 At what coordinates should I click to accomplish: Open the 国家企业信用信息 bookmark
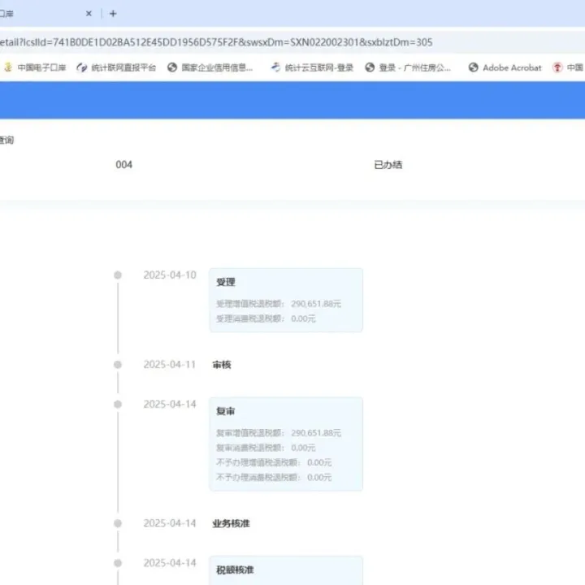click(x=210, y=67)
